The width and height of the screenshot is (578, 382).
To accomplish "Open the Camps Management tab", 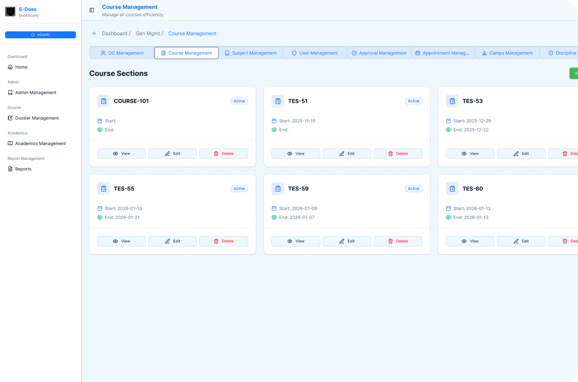I will (x=507, y=53).
